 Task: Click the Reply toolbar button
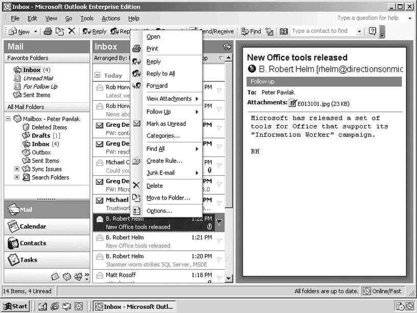point(95,31)
